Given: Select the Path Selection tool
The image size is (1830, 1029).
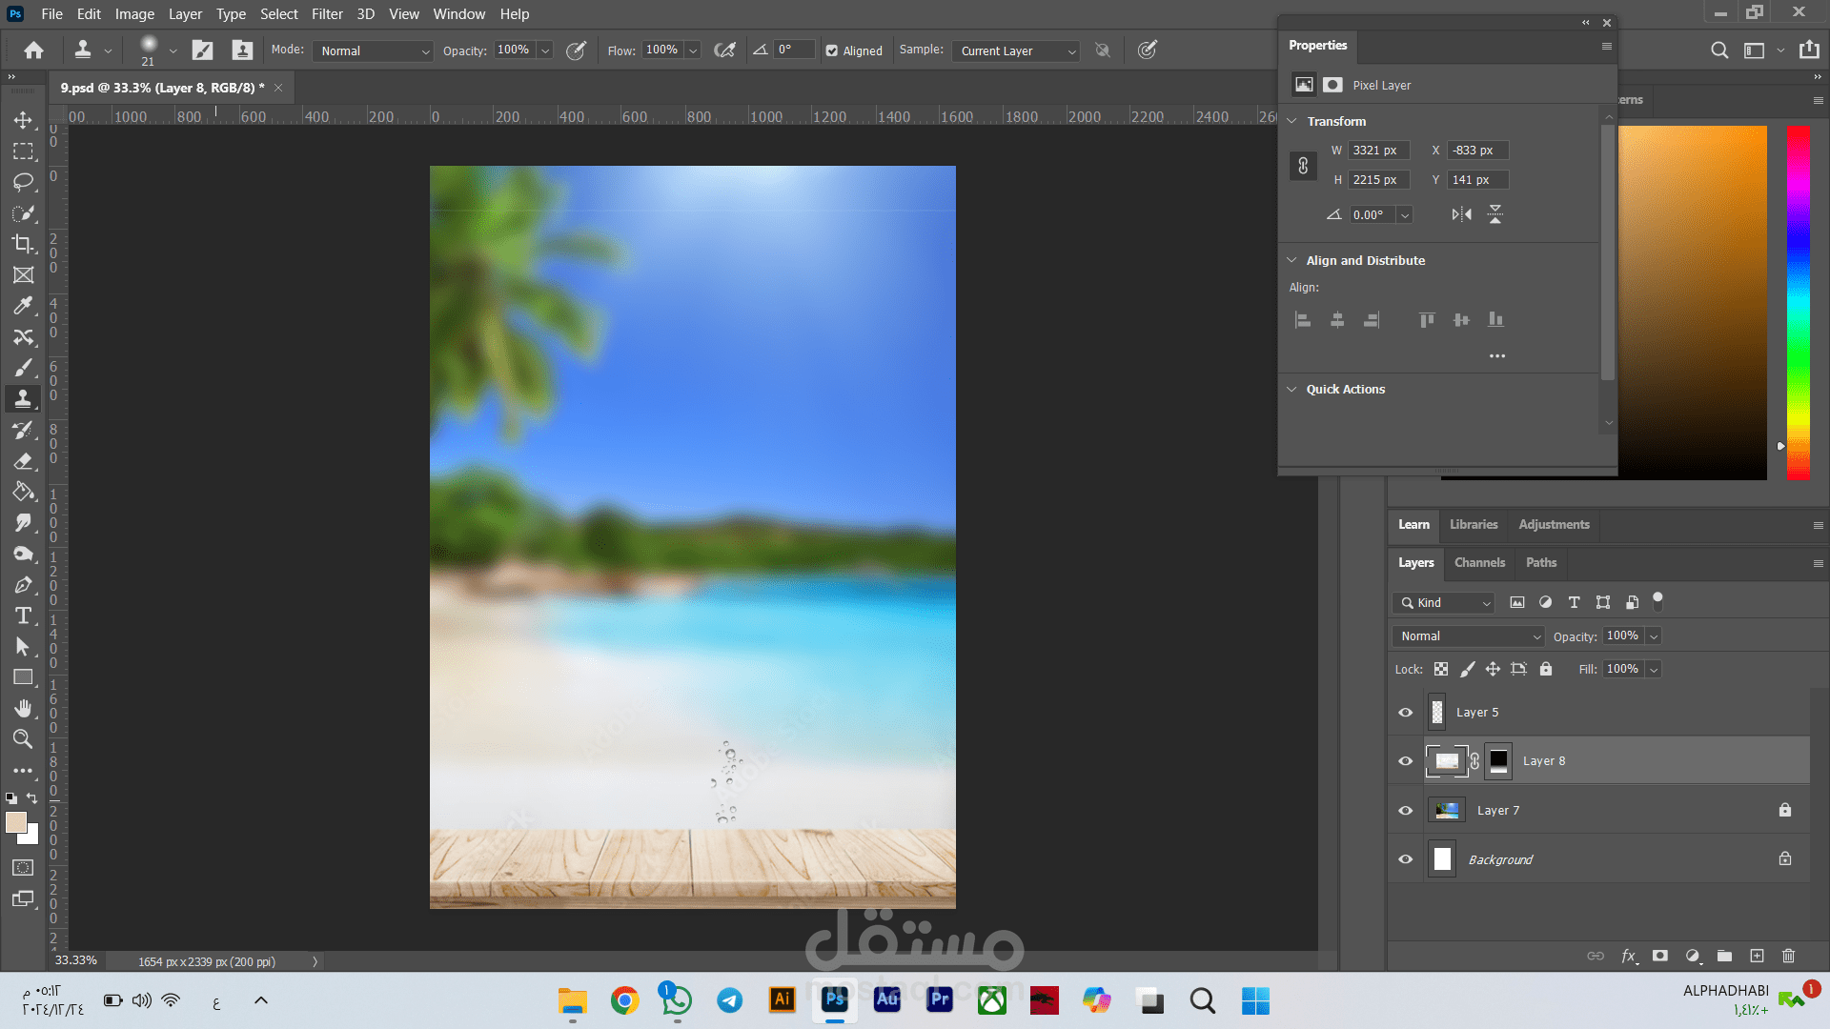Looking at the screenshot, I should pyautogui.click(x=23, y=647).
